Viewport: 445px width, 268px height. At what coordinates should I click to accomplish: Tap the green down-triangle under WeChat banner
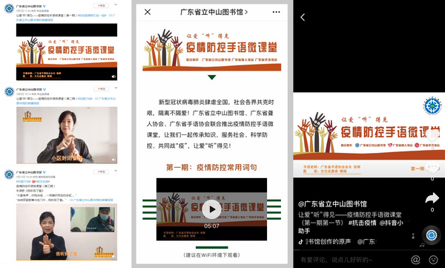tap(211, 77)
